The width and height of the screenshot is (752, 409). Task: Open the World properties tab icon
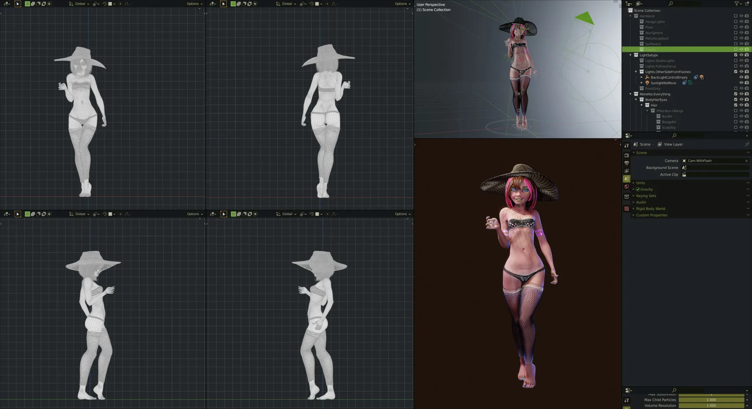[627, 186]
